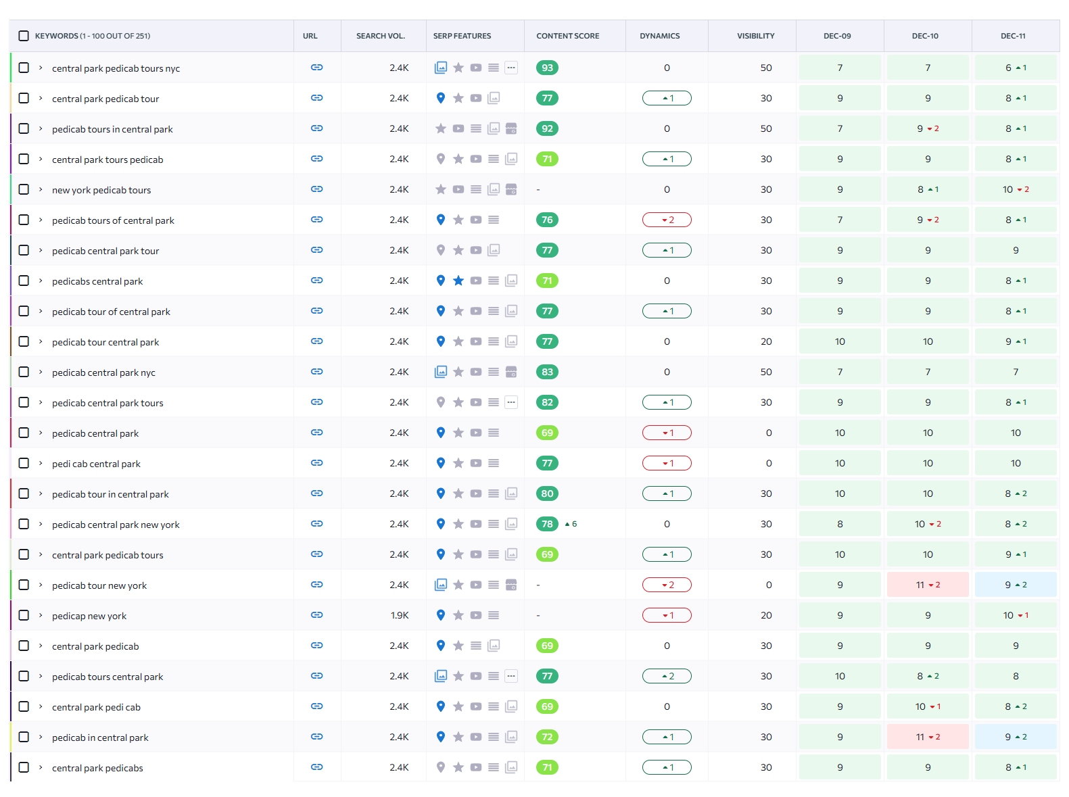
Task: Click the pink DEC-10 cell for 'pedicab in central park'
Action: (928, 737)
